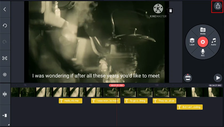Click timeline ruler mark 88
This screenshot has height=127, width=224.
tap(91, 85)
